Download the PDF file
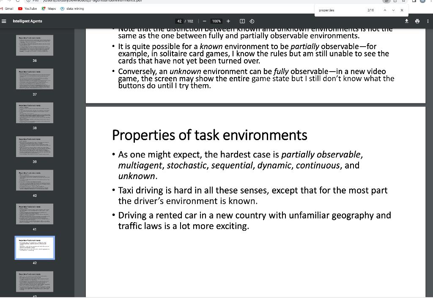 406,21
